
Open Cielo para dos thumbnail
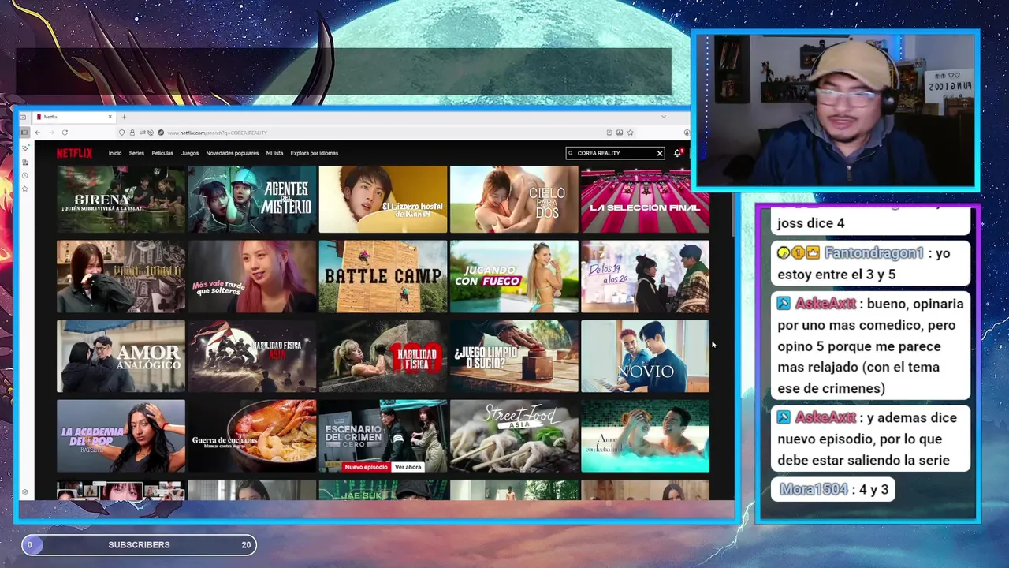tap(514, 199)
